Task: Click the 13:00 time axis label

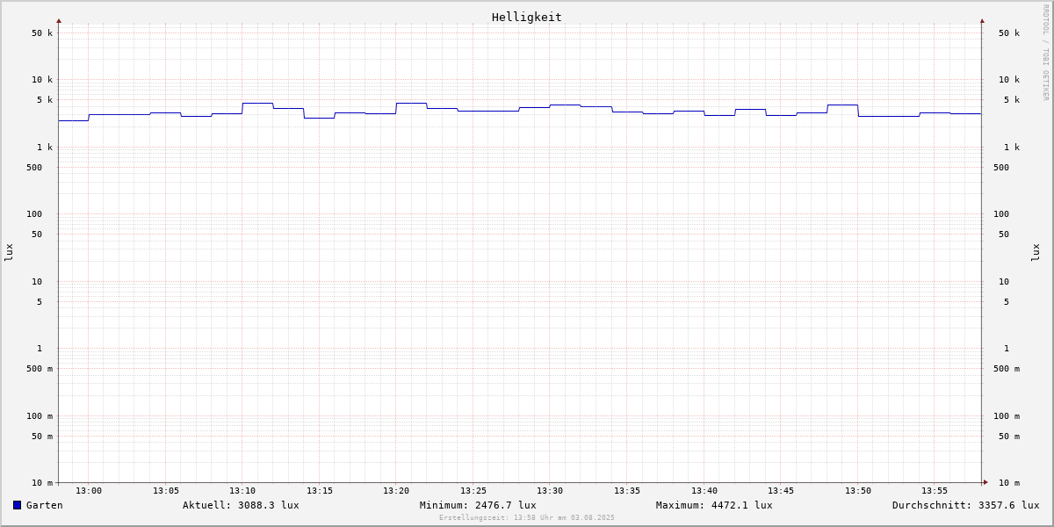Action: click(89, 491)
